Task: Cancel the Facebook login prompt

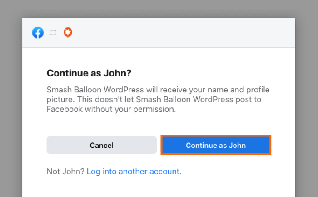Action: tap(101, 146)
